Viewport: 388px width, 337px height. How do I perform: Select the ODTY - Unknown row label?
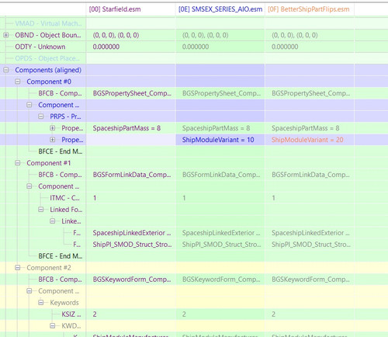[40, 47]
